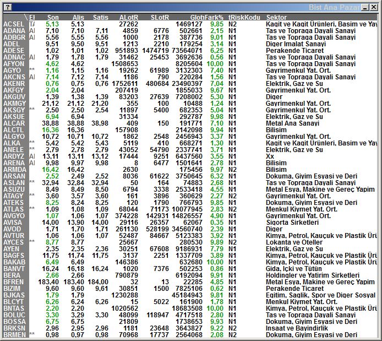Close the Bist Ana Pazar window
This screenshot has height=341, width=382.
[x=374, y=7]
